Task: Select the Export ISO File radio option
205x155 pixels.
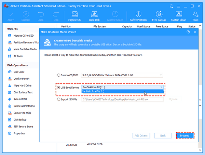Action: [x=58, y=99]
